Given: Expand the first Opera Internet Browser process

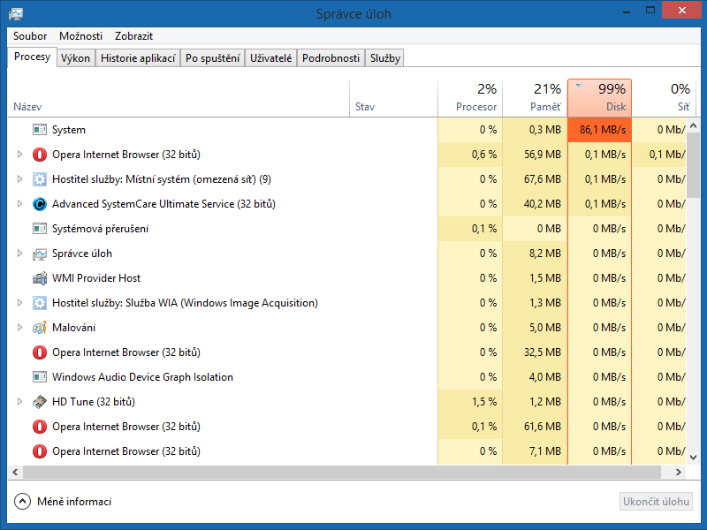Looking at the screenshot, I should [19, 155].
